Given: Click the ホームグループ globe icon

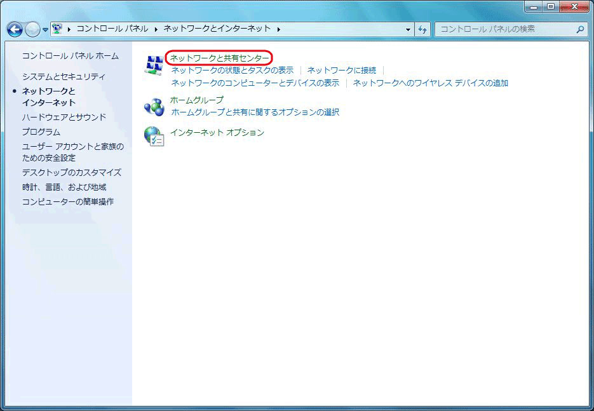Looking at the screenshot, I should [154, 107].
